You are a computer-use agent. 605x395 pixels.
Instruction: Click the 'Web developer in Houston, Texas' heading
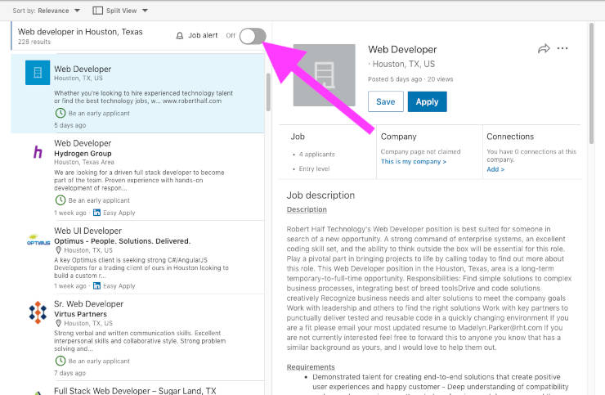click(x=80, y=32)
